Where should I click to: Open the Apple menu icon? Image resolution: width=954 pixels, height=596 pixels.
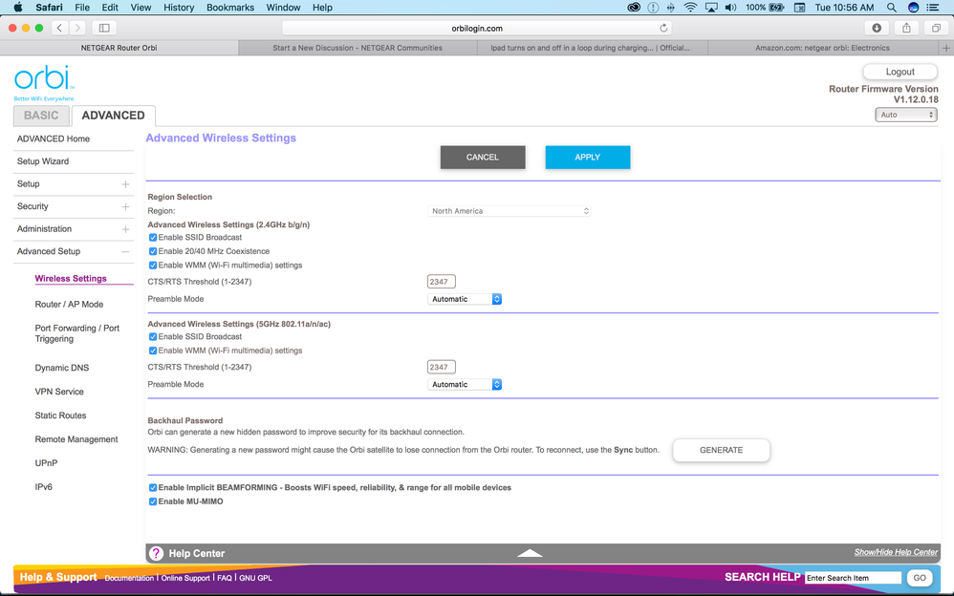(18, 8)
